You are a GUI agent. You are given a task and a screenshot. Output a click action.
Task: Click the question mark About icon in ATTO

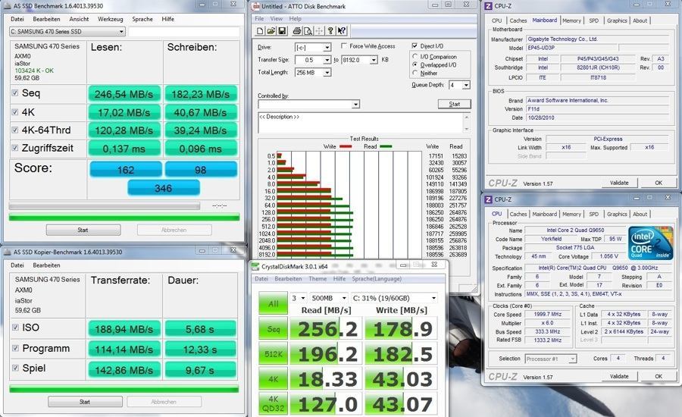click(x=330, y=31)
